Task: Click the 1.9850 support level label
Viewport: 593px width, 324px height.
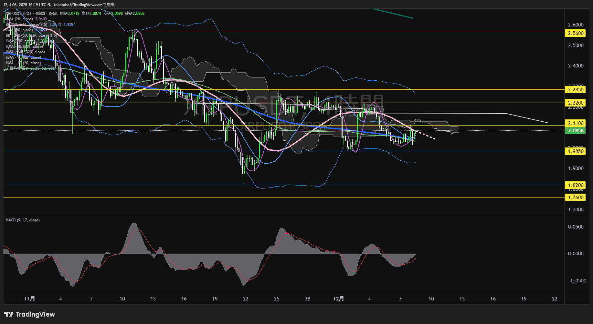Action: pyautogui.click(x=575, y=151)
